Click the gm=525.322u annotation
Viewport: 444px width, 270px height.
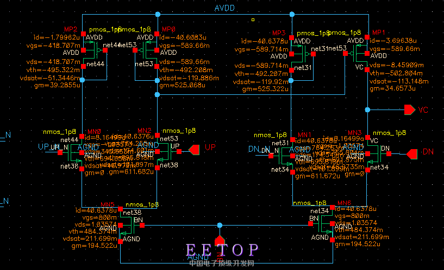pyautogui.click(x=265, y=89)
